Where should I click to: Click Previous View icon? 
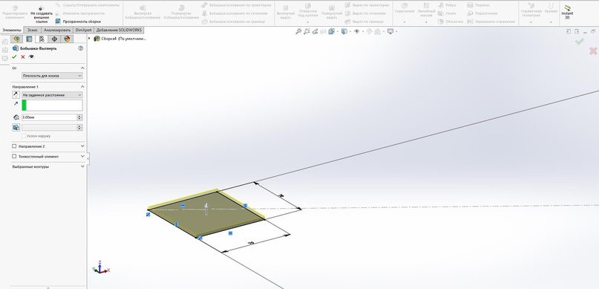coord(315,31)
